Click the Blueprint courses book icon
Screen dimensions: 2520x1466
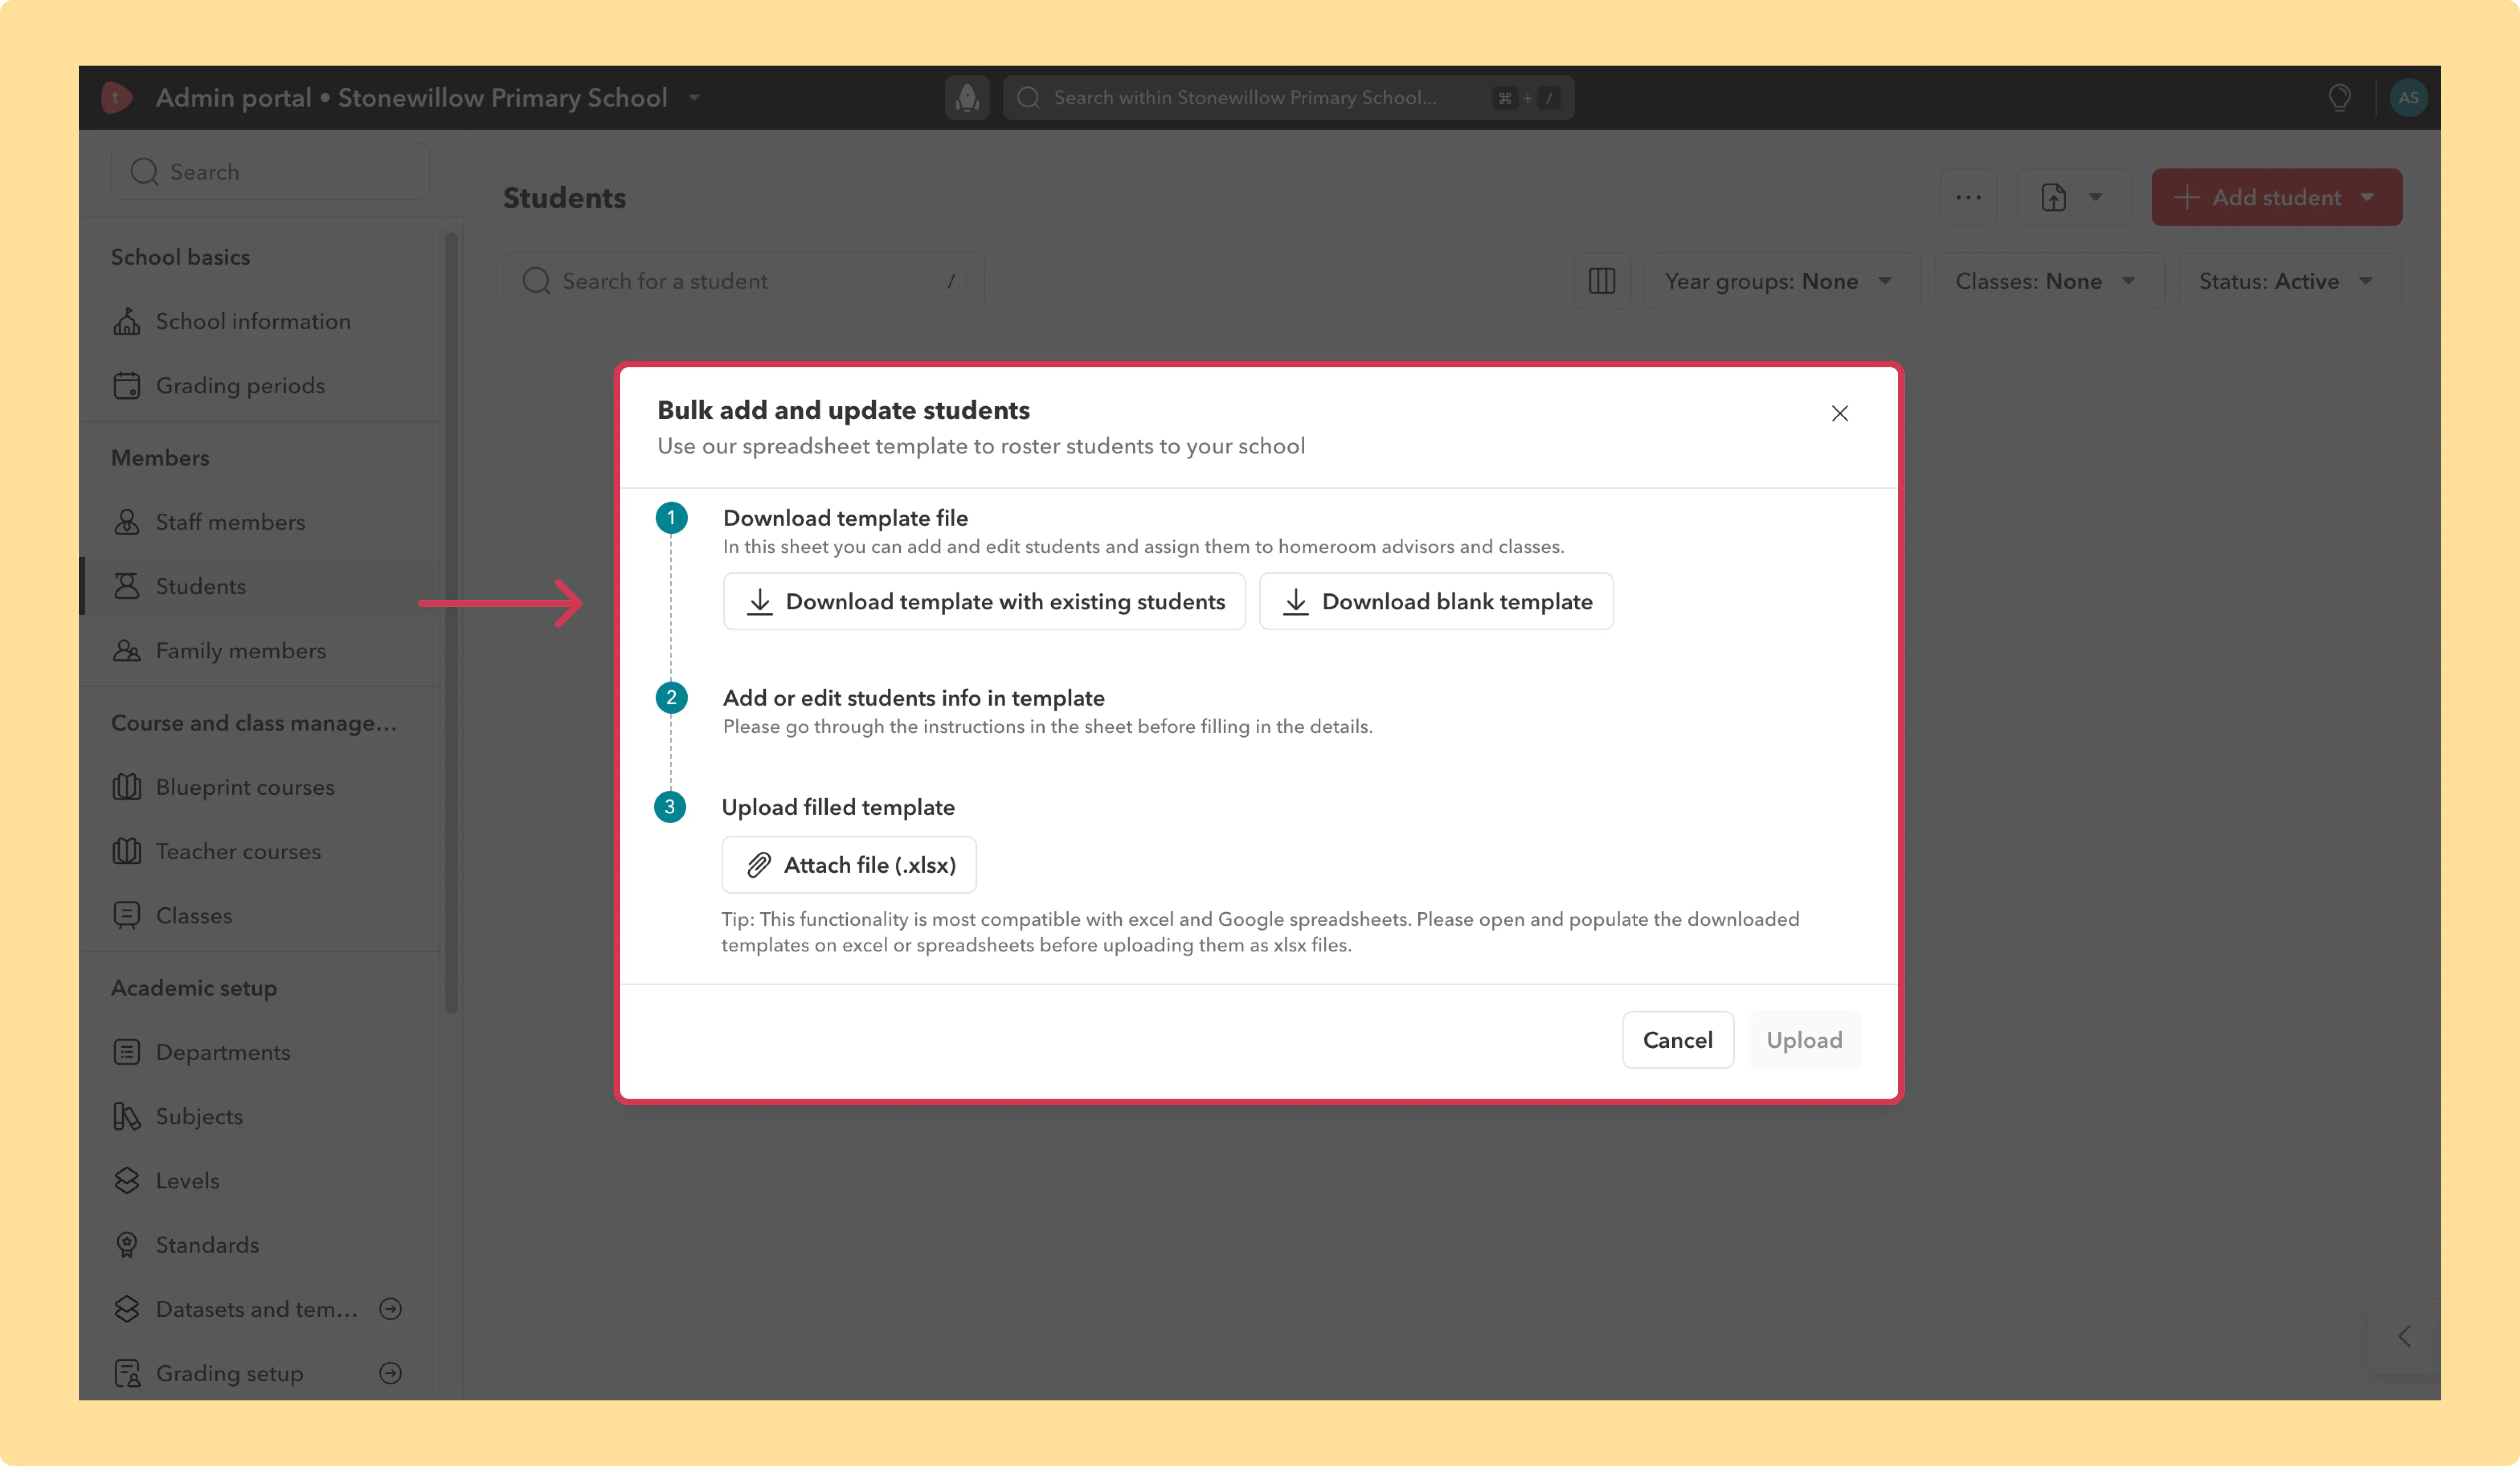tap(127, 788)
